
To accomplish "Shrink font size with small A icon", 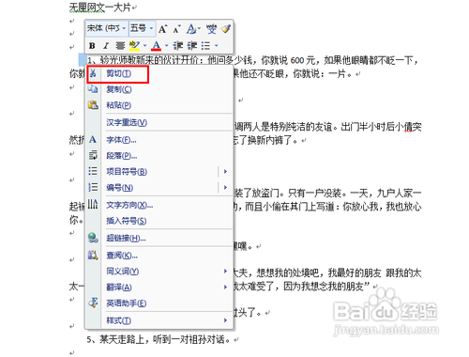I will pyautogui.click(x=176, y=29).
